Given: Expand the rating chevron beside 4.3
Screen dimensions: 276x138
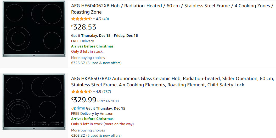Looking at the screenshot, I should click(94, 19).
